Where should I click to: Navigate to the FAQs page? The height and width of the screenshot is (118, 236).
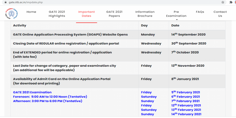point(200,12)
